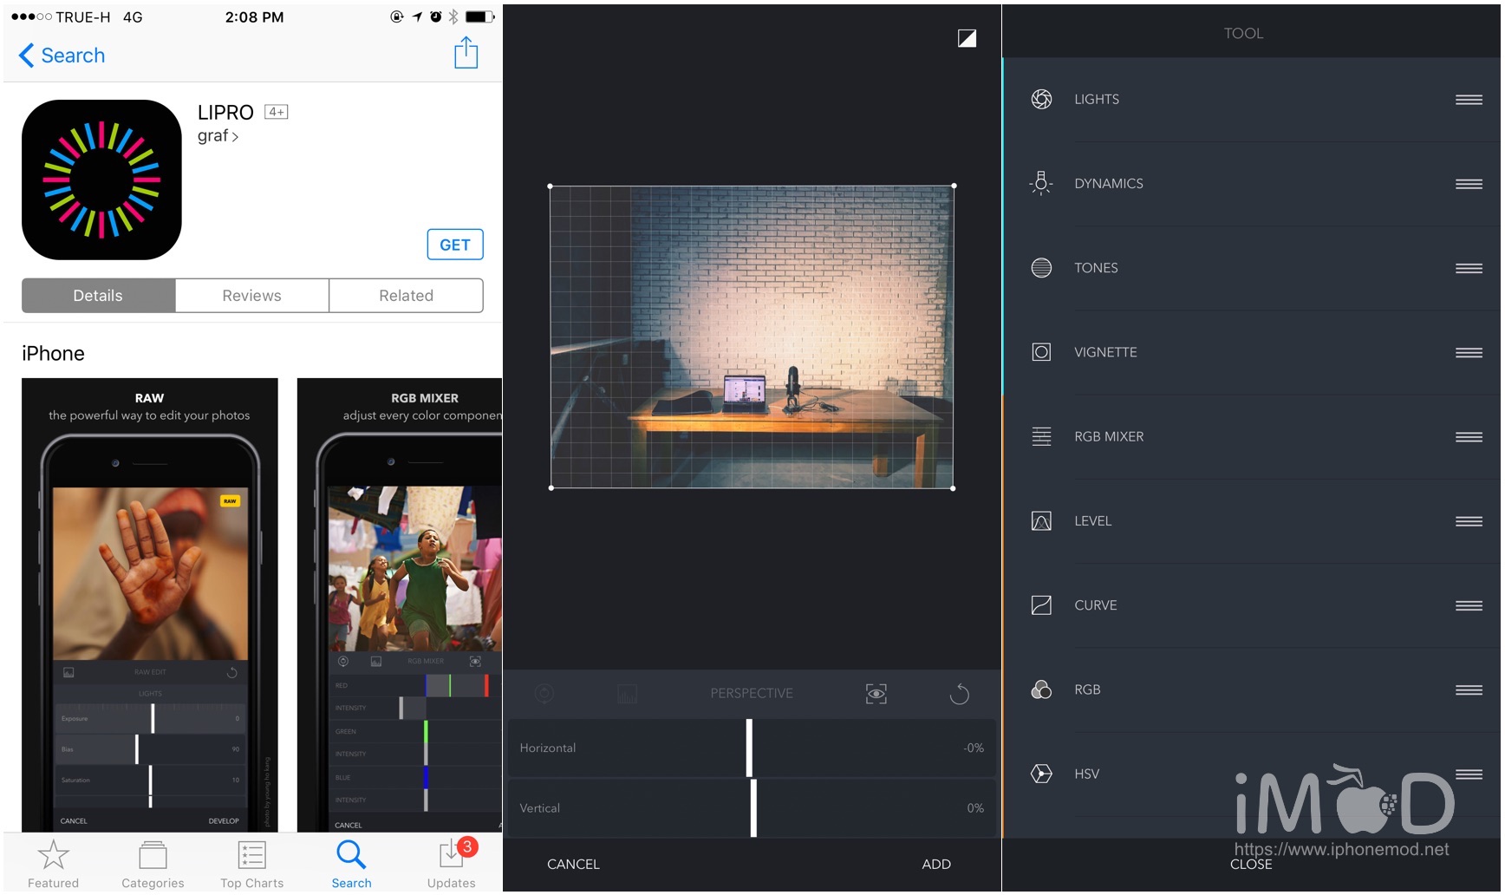Tap ADD to apply perspective
Screen dimensions: 1505x895
(935, 864)
